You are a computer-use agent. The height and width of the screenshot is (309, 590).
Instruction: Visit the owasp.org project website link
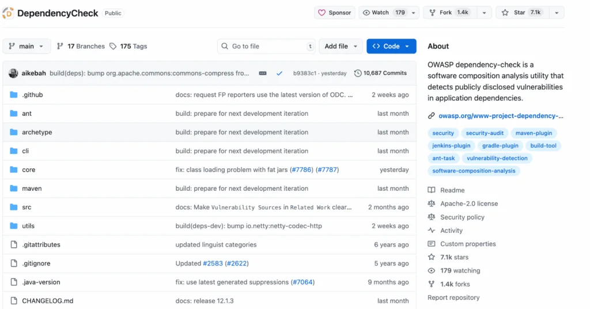click(x=501, y=116)
